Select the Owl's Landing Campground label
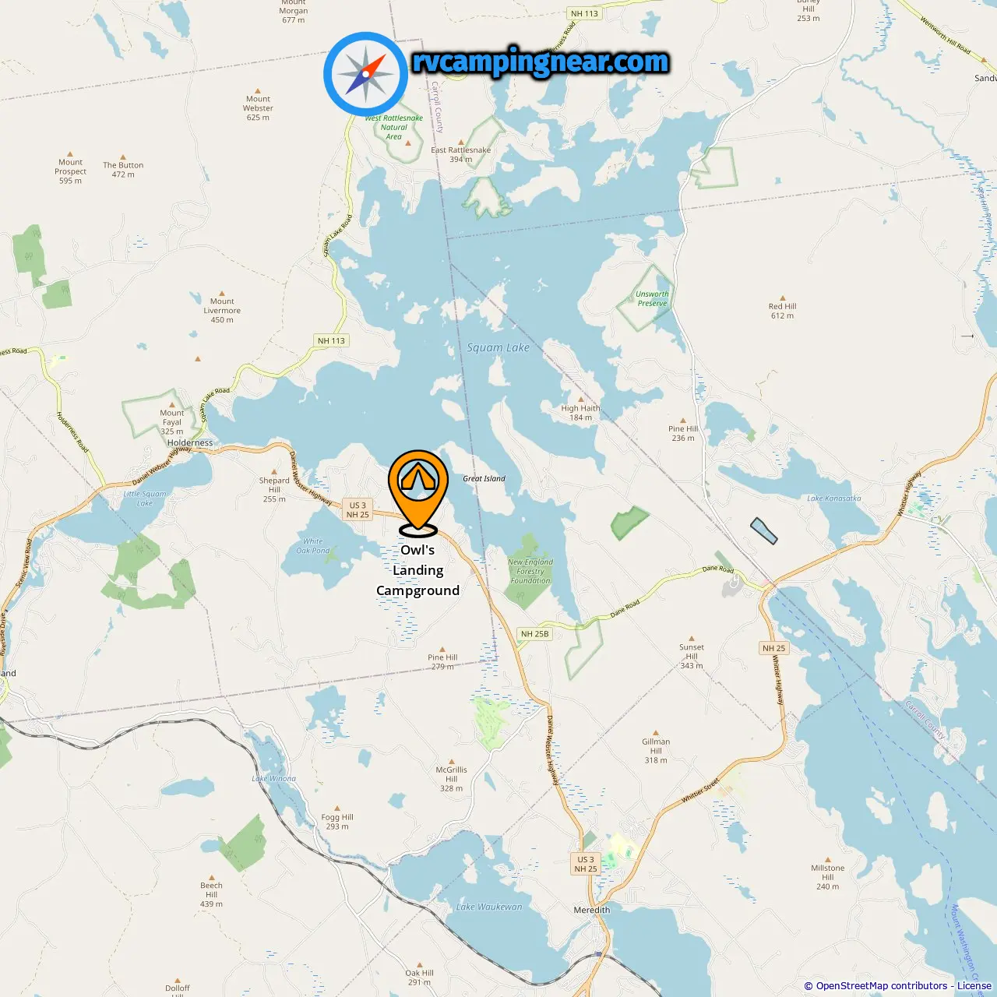This screenshot has height=997, width=997. (418, 570)
